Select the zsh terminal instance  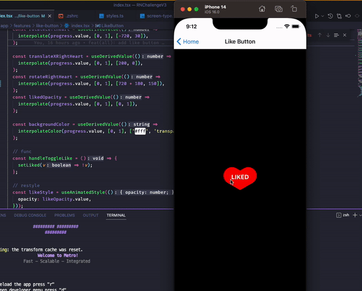(x=343, y=215)
